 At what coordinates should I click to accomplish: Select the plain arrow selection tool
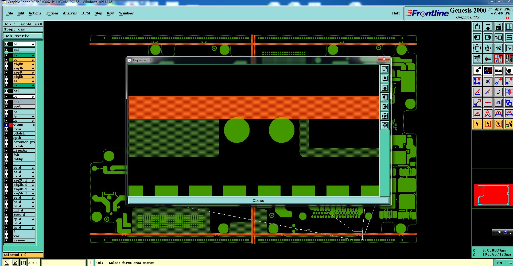[x=477, y=124]
